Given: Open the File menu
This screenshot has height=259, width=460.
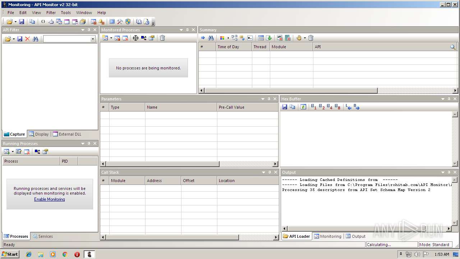Looking at the screenshot, I should [11, 13].
